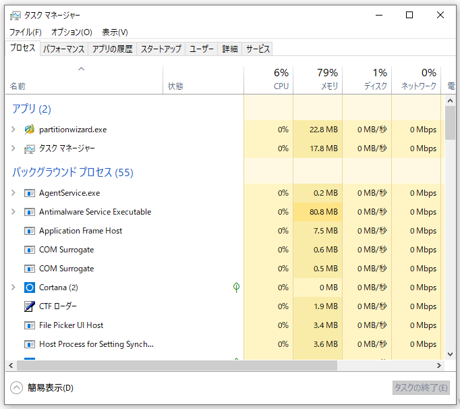Screen dimensions: 460x409
Task: Click the 80.8 MB memory cell
Action: [x=318, y=212]
